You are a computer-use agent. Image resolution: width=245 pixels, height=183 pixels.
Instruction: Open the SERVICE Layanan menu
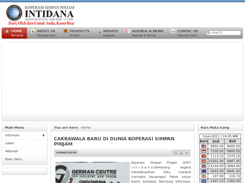point(108,33)
